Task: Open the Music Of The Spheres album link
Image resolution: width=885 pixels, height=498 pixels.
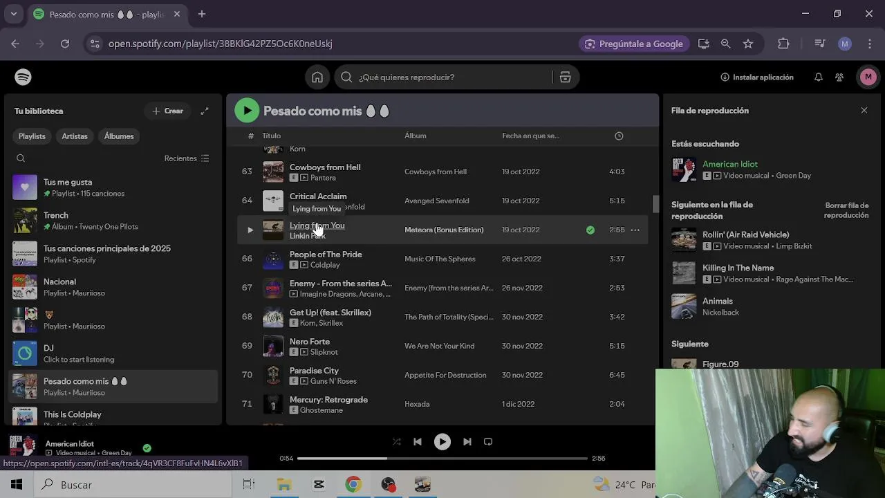Action: [x=440, y=259]
